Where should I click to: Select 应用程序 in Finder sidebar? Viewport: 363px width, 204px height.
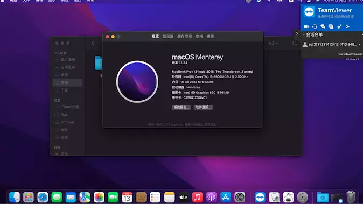[x=67, y=67]
